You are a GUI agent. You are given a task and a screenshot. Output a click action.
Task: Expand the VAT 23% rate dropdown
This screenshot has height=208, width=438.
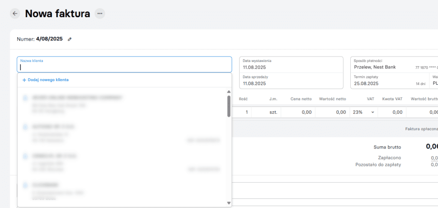[363, 112]
